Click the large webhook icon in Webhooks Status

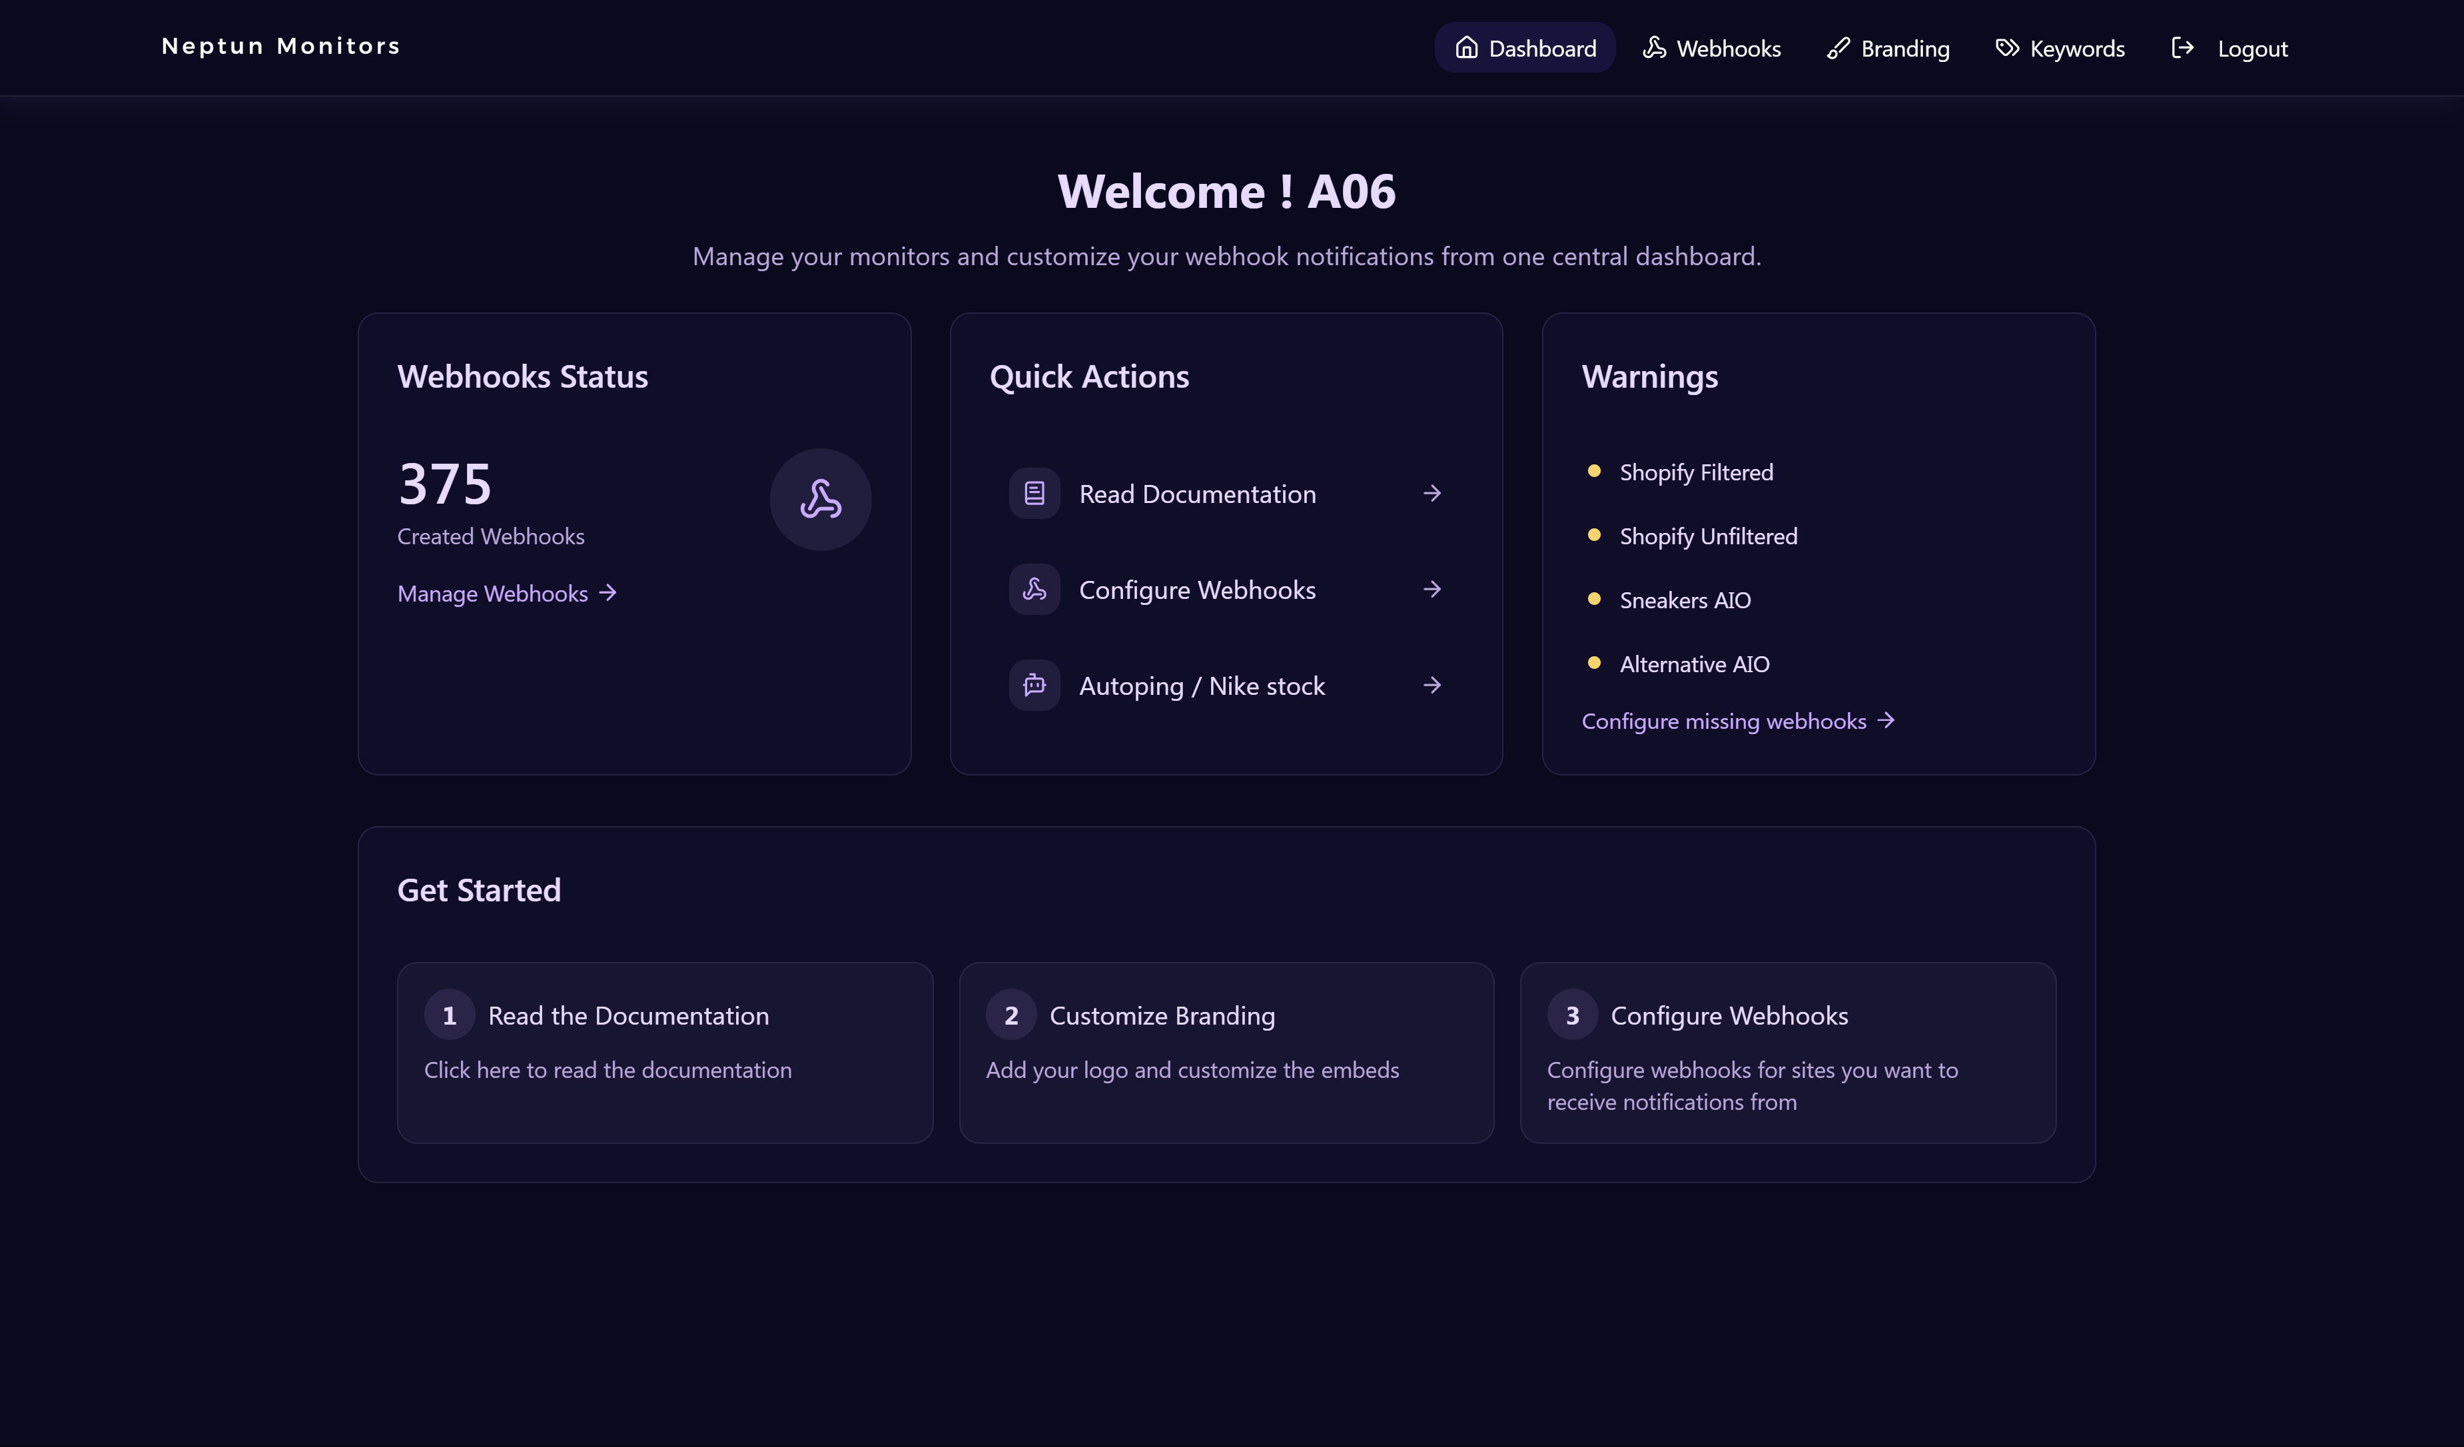pos(821,500)
